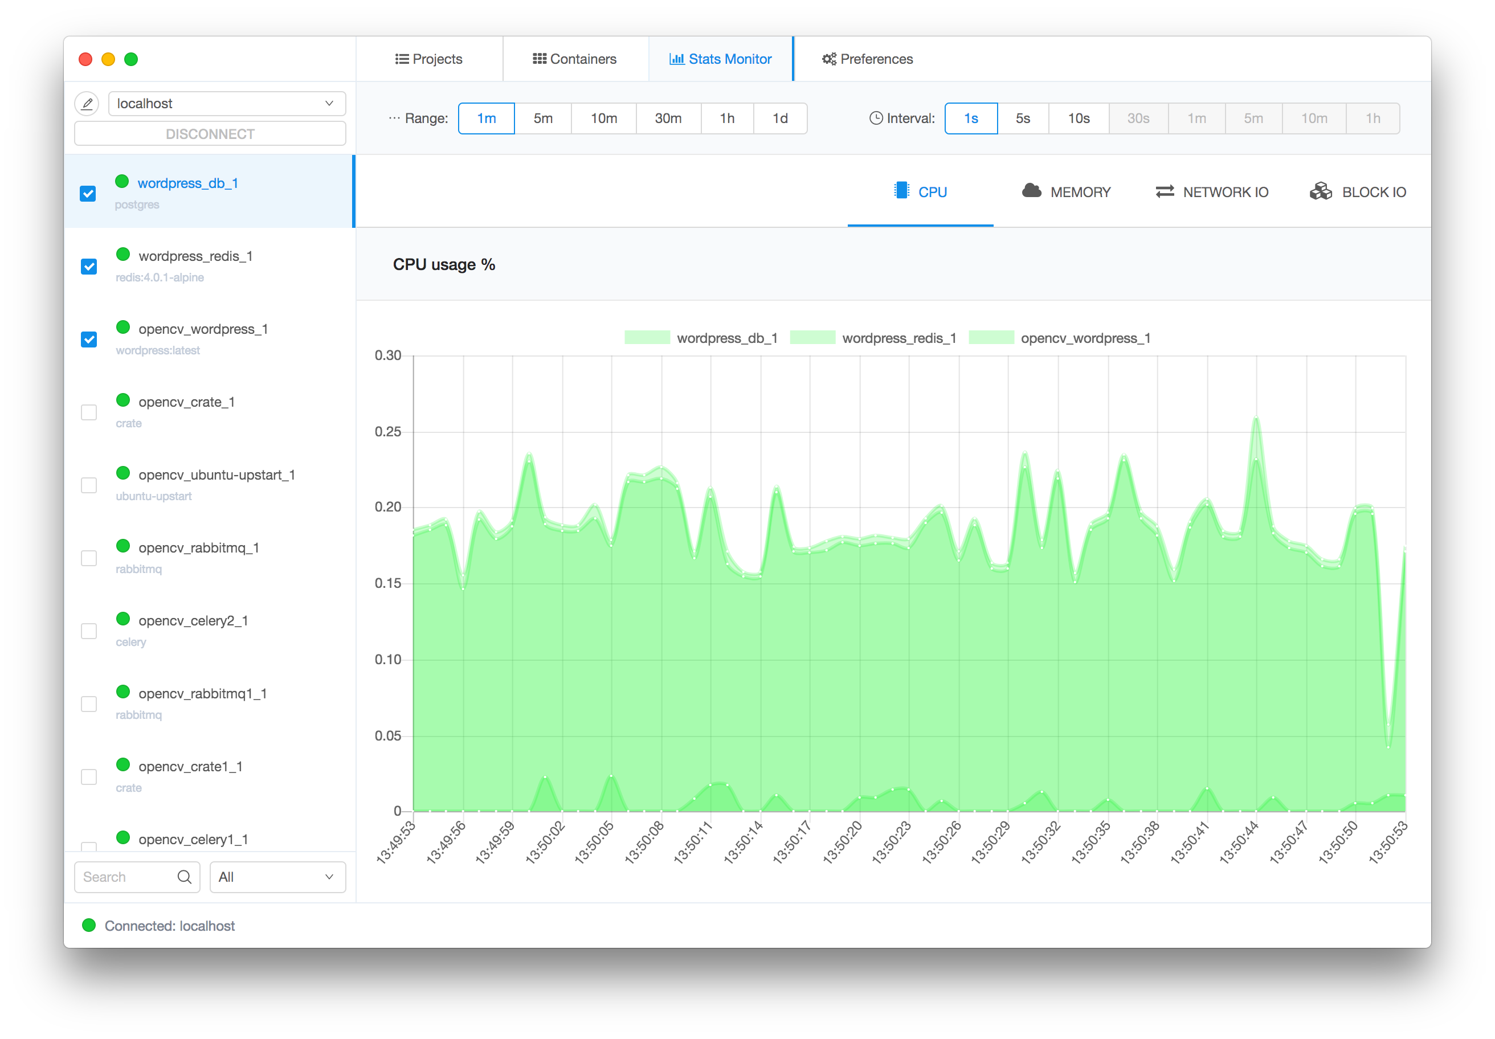Toggle wordpress_db_1 legend color swatch

pyautogui.click(x=647, y=337)
